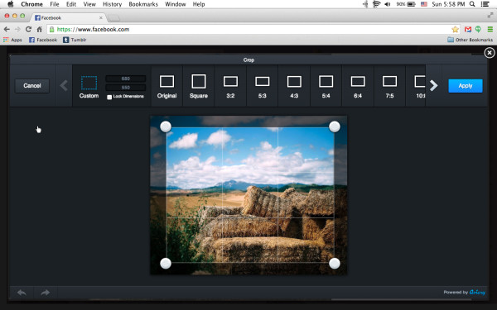This screenshot has height=310, width=497.
Task: Go back in Chrome
Action: click(x=7, y=30)
